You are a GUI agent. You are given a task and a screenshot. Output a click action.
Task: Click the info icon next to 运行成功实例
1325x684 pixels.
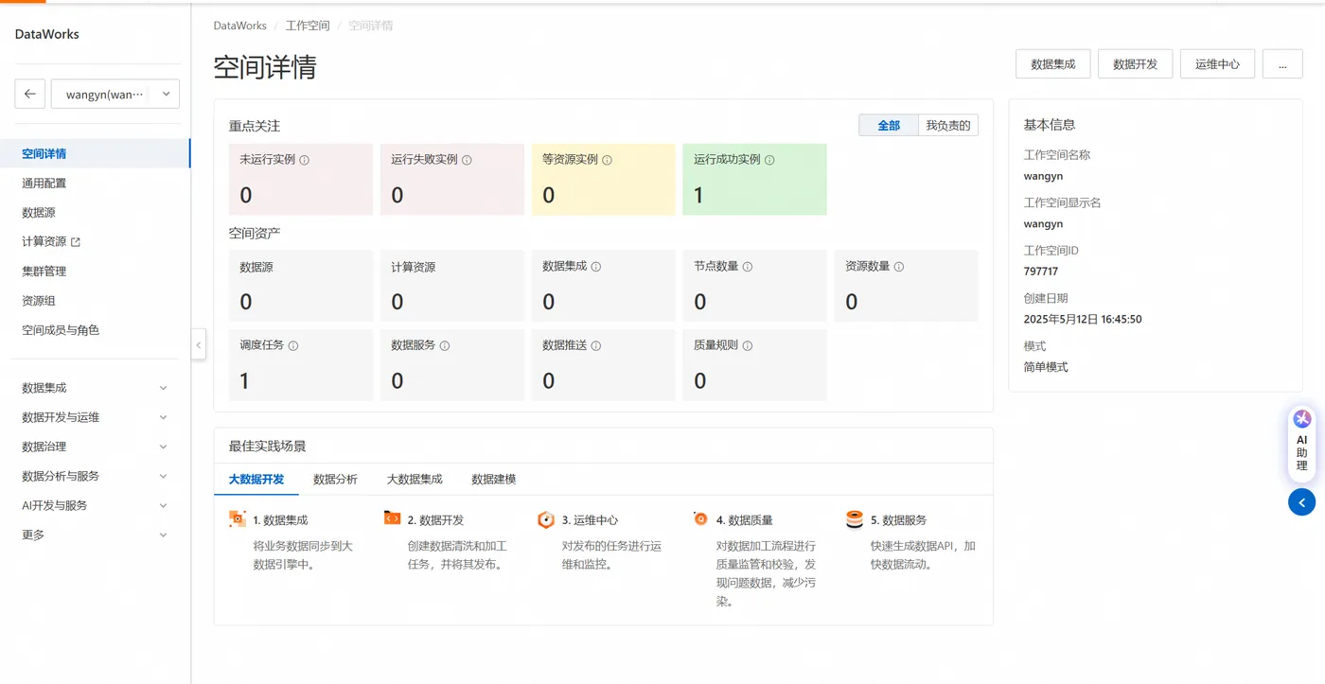(769, 160)
